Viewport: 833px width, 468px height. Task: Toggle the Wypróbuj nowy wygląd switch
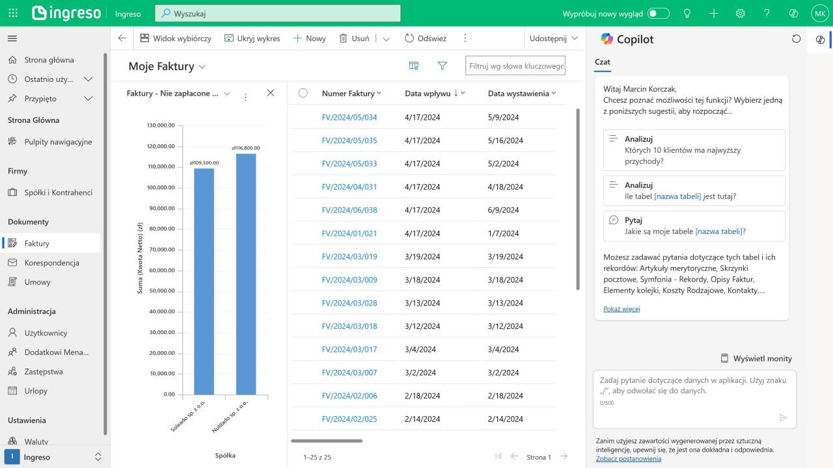click(x=658, y=13)
